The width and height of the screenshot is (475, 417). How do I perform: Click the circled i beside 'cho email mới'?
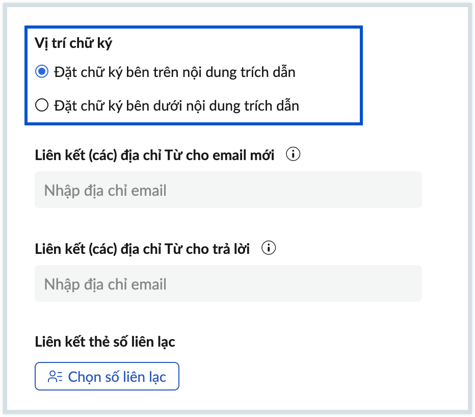pos(293,154)
